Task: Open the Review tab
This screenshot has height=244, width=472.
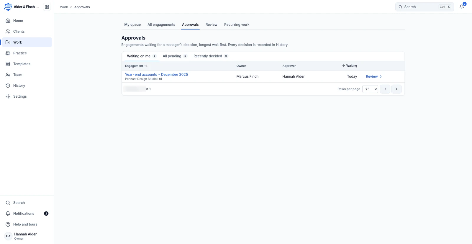Action: [212, 24]
